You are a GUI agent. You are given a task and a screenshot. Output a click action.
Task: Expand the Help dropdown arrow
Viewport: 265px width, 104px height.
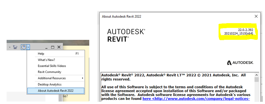(x=28, y=47)
